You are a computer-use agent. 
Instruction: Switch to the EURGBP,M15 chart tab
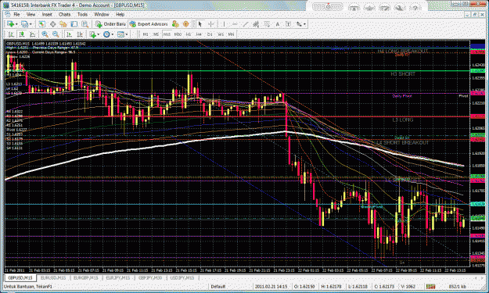tap(86, 277)
